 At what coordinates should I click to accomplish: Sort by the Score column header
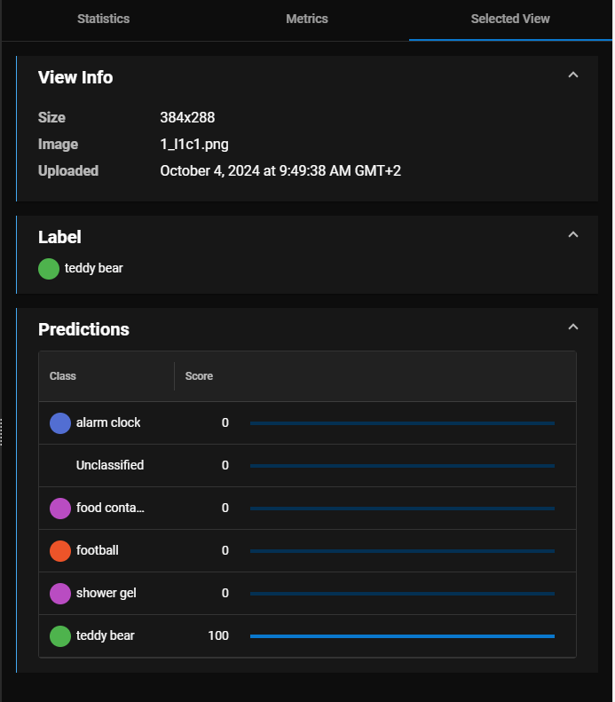(x=199, y=376)
